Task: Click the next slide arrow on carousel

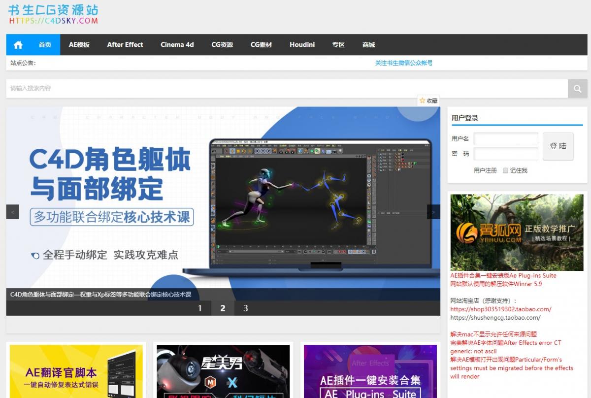Action: click(x=433, y=212)
